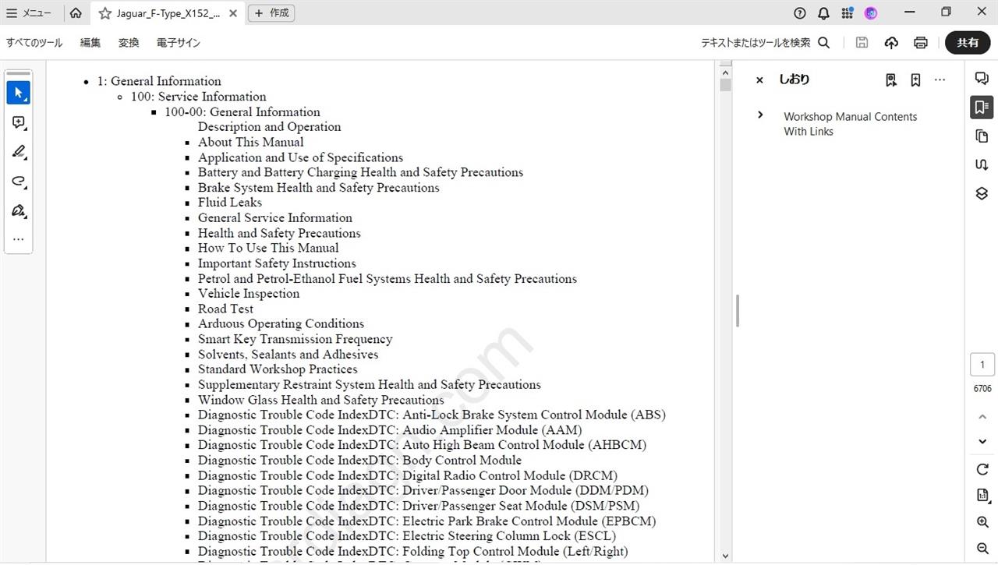Click the zoom in magnifier
The image size is (998, 565).
[x=982, y=522]
